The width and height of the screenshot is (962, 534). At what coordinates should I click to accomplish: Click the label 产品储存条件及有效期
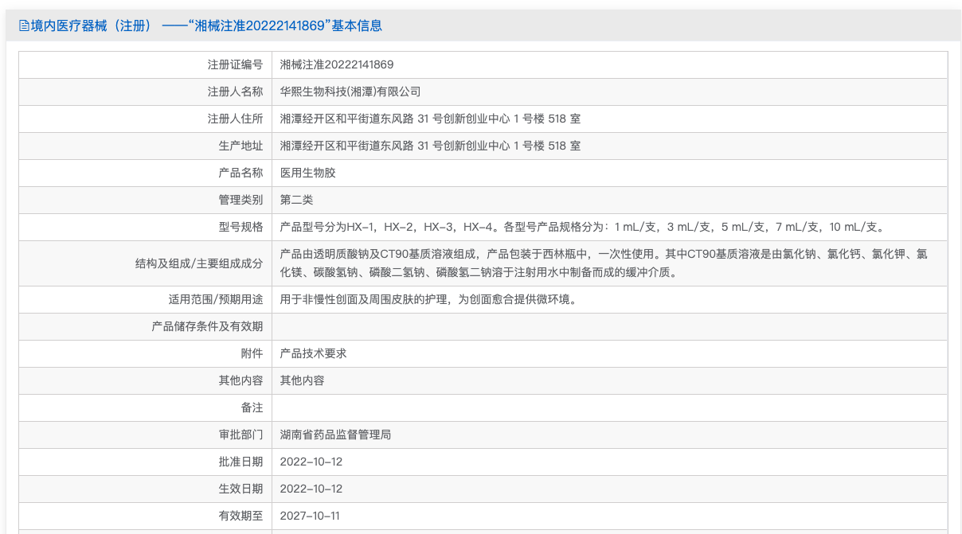(207, 326)
